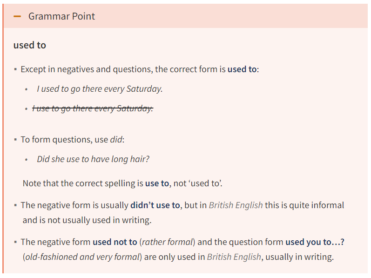Click the text "and is not usually used in writing"
The height and width of the screenshot is (278, 371).
[x=87, y=220]
